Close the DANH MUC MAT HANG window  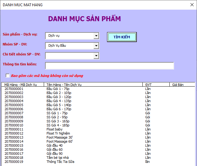coord(192,5)
